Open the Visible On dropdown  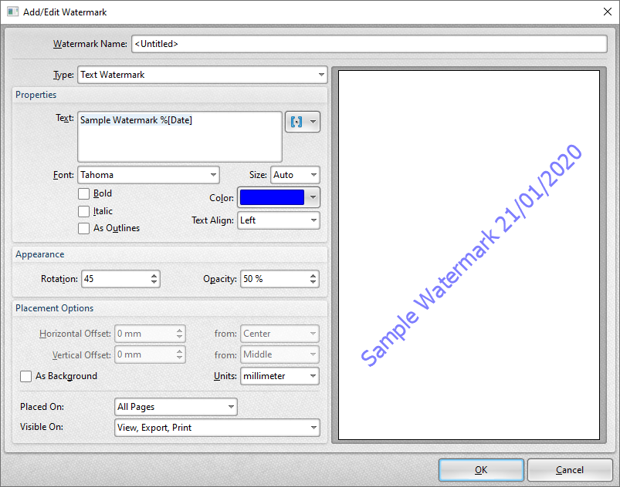click(216, 427)
